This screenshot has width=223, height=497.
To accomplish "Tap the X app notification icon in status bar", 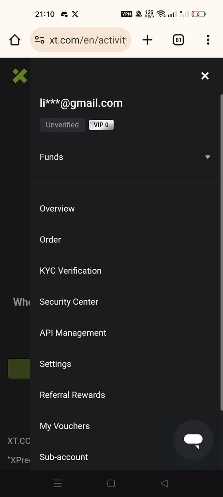I will 75,14.
